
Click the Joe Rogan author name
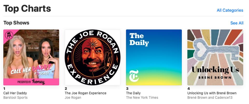(x=73, y=97)
